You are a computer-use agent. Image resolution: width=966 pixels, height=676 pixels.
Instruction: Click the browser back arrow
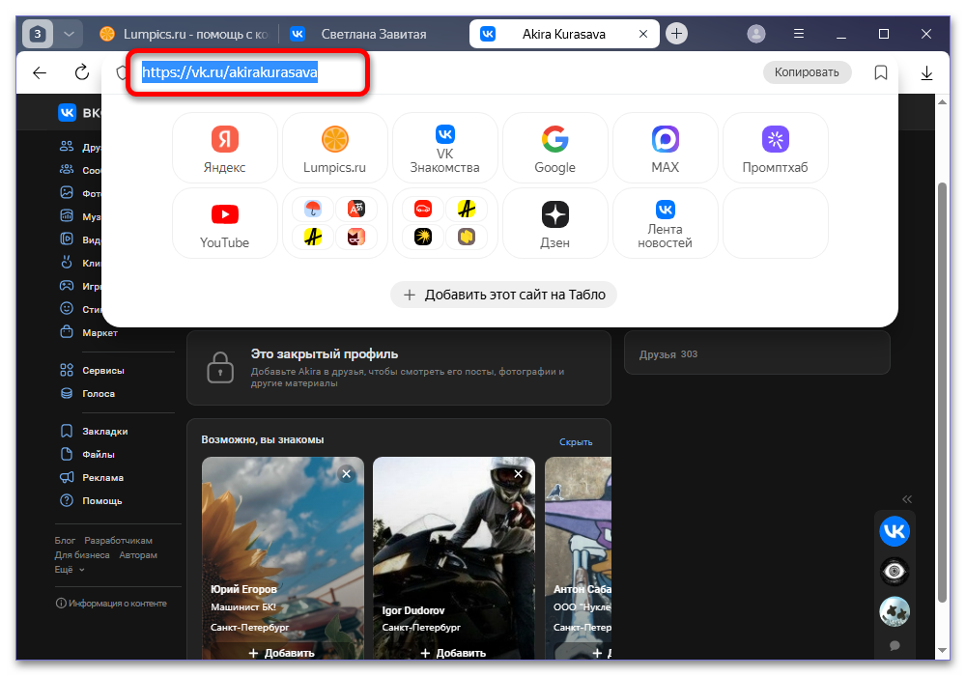click(40, 73)
